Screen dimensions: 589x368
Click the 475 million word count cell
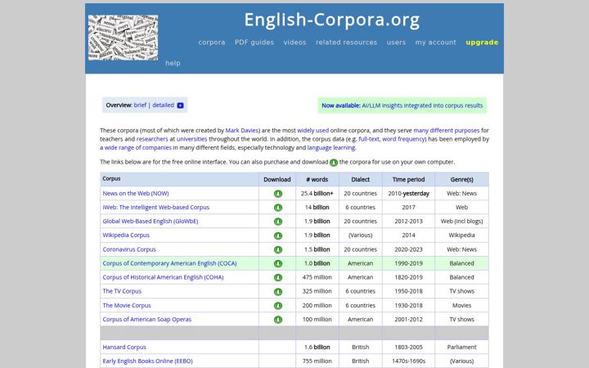pos(317,277)
